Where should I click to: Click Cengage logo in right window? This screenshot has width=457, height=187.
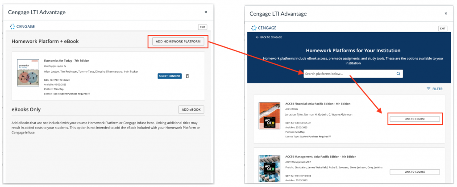point(263,28)
